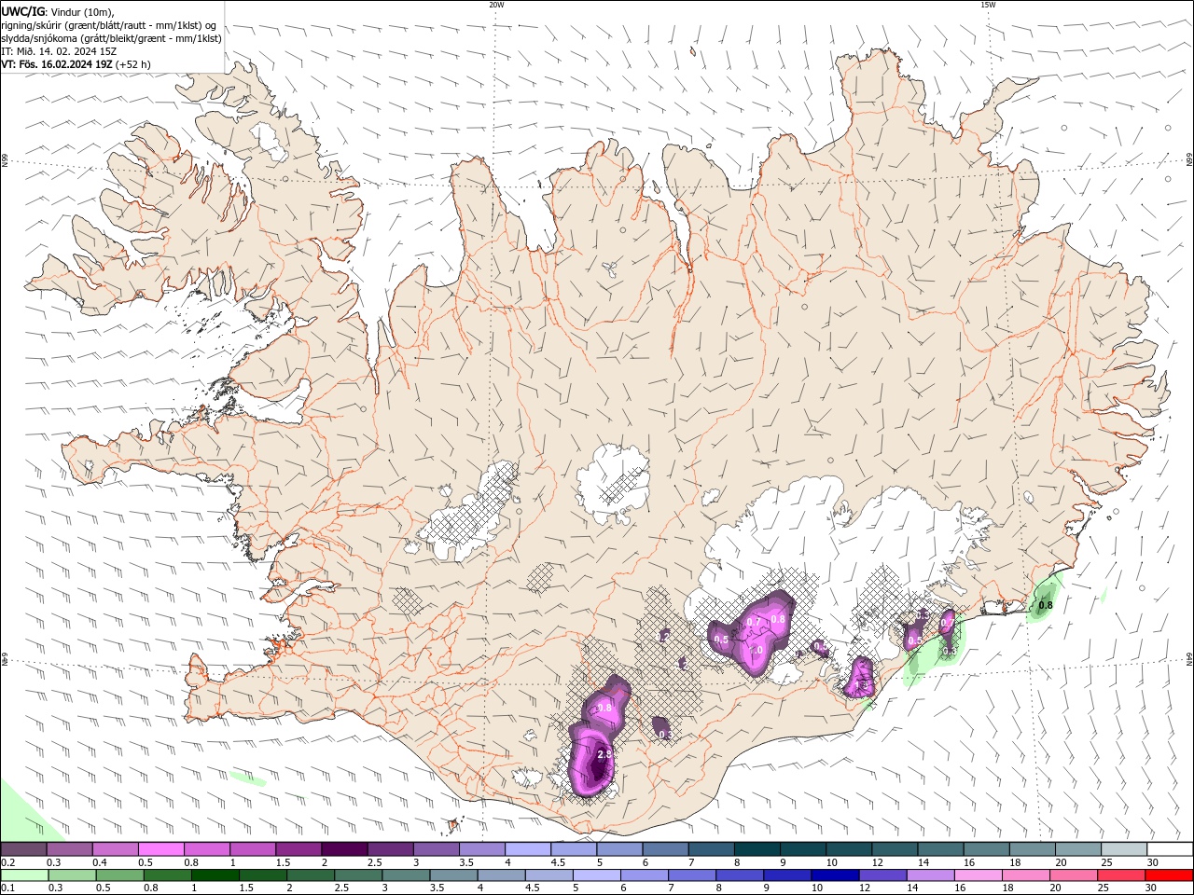Select the pink 18 swatch in lower legend
This screenshot has height=895, width=1194.
(1027, 875)
